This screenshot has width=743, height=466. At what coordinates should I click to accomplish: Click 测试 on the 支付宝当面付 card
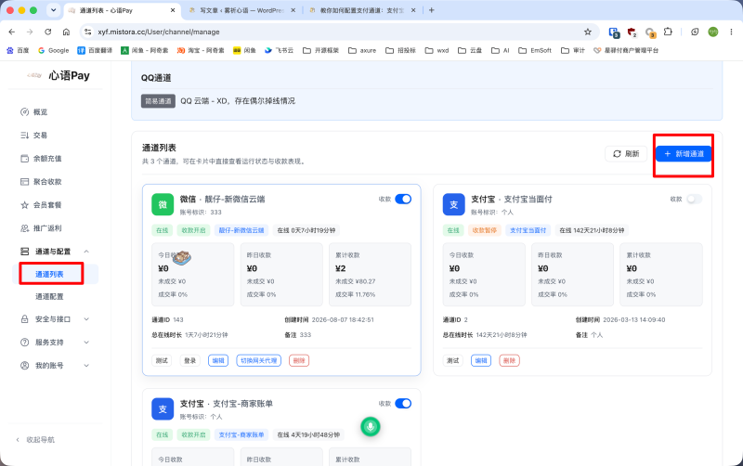coord(453,360)
